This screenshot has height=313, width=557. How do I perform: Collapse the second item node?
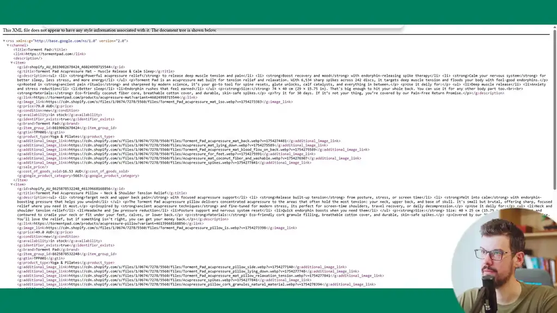(x=13, y=184)
